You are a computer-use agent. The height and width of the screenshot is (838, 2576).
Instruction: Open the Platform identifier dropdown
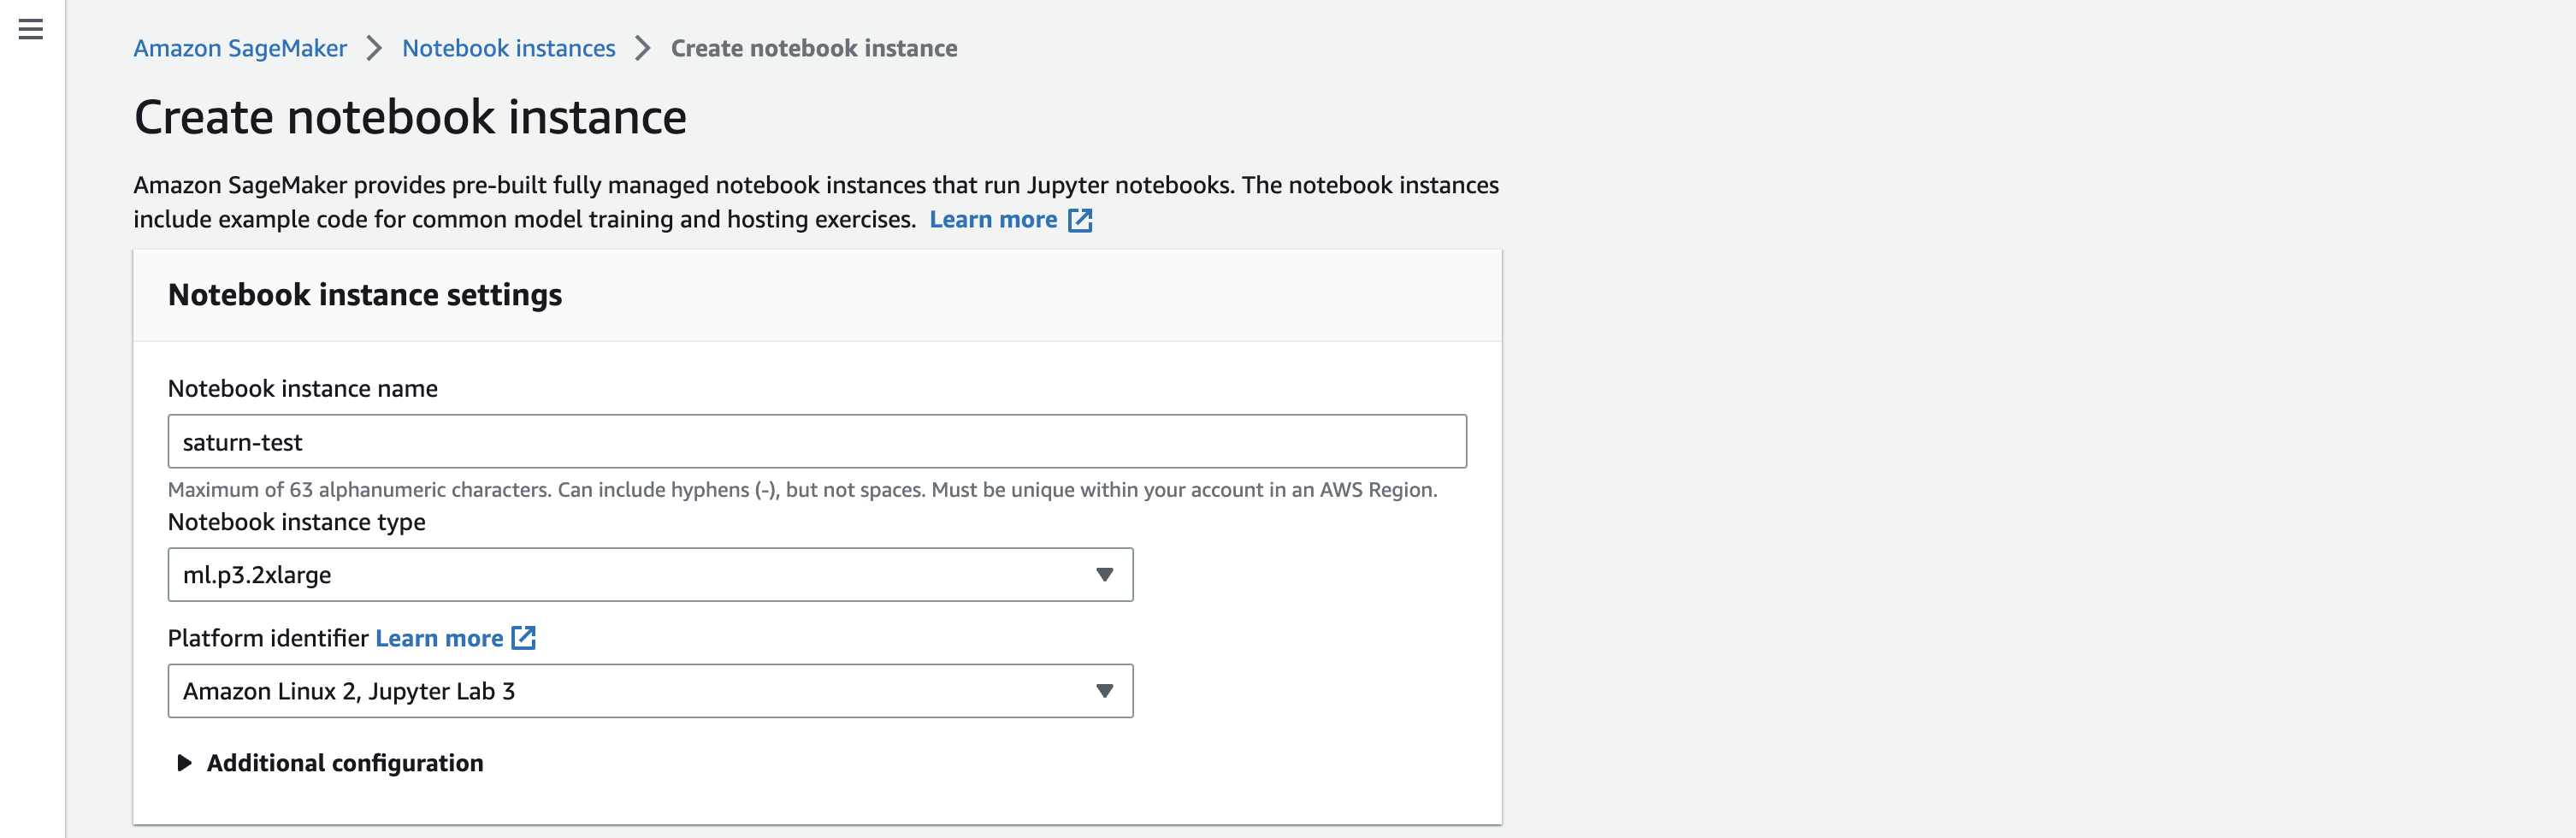pyautogui.click(x=650, y=690)
